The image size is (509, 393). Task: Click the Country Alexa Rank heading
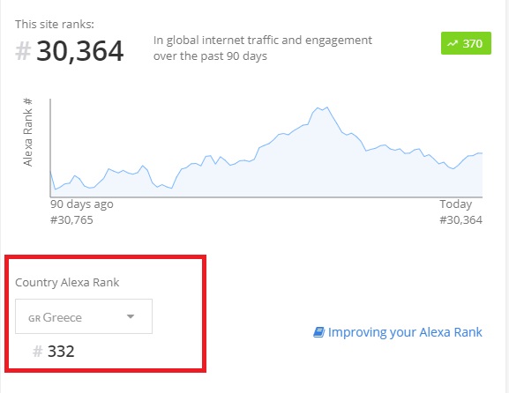pyautogui.click(x=67, y=283)
